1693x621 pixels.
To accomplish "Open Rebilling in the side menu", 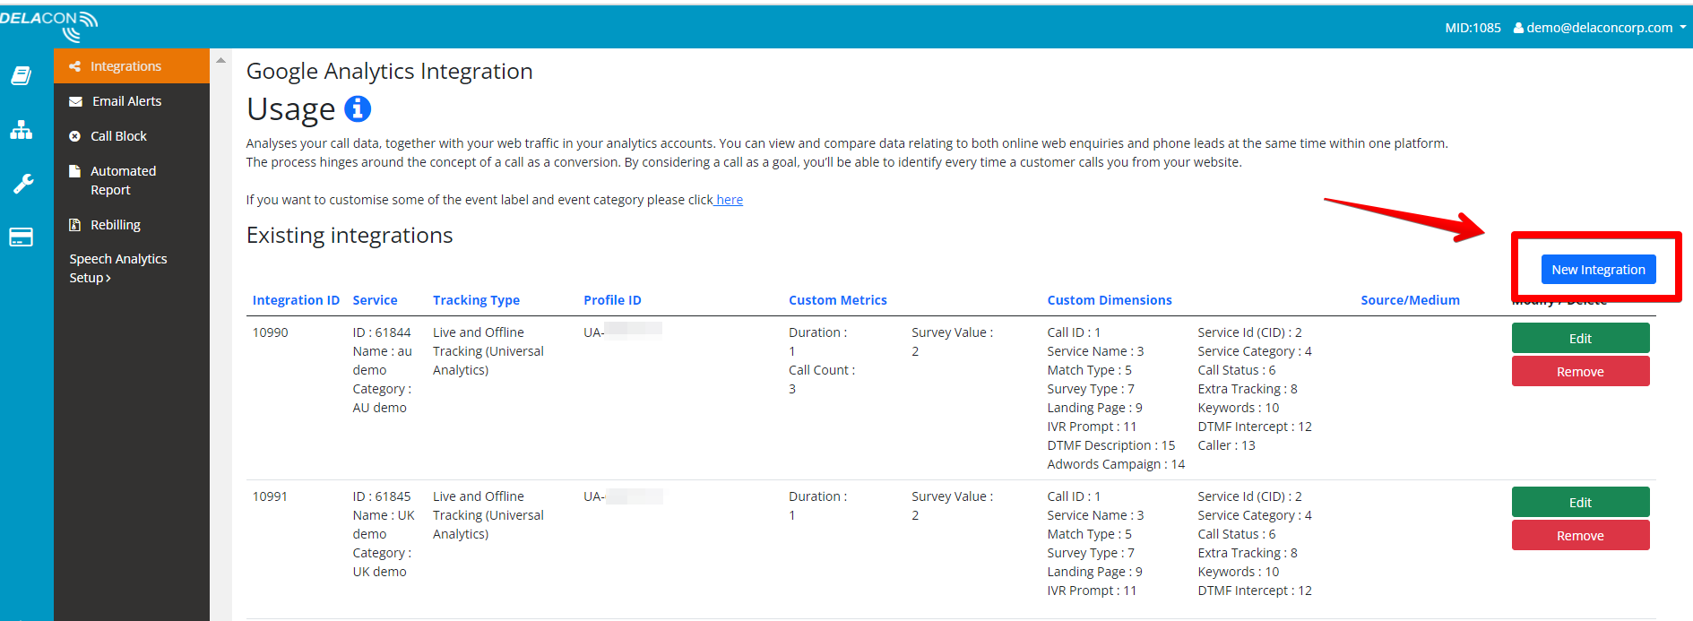I will click(x=132, y=225).
